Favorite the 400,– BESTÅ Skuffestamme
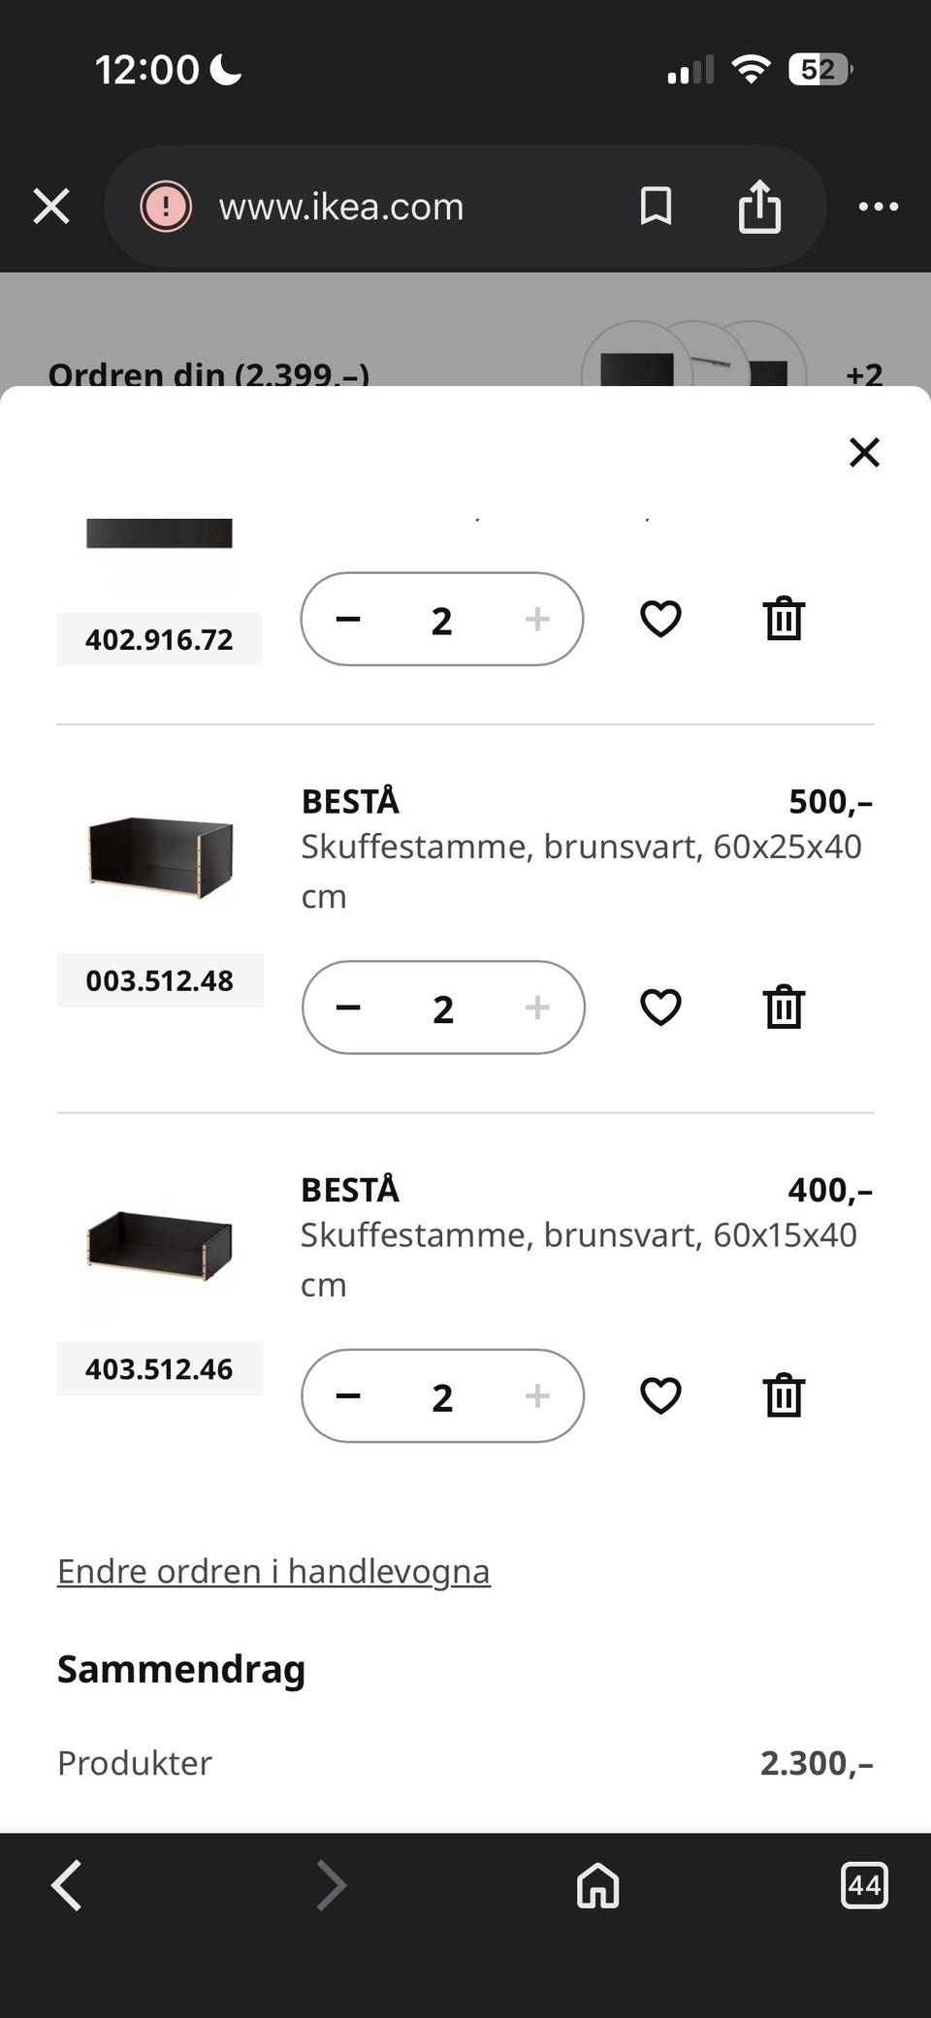Viewport: 931px width, 2018px height. [660, 1395]
